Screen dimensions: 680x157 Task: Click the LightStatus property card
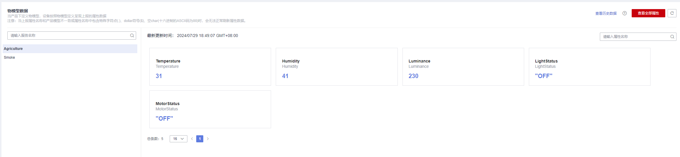click(x=589, y=67)
